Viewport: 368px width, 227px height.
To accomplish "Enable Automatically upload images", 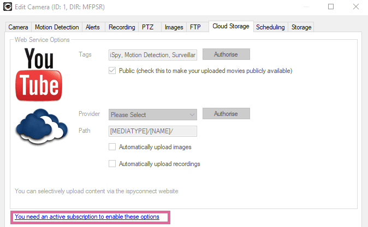I will (x=112, y=147).
